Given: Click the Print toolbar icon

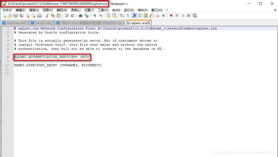Looking at the screenshot, I should 39,16.
